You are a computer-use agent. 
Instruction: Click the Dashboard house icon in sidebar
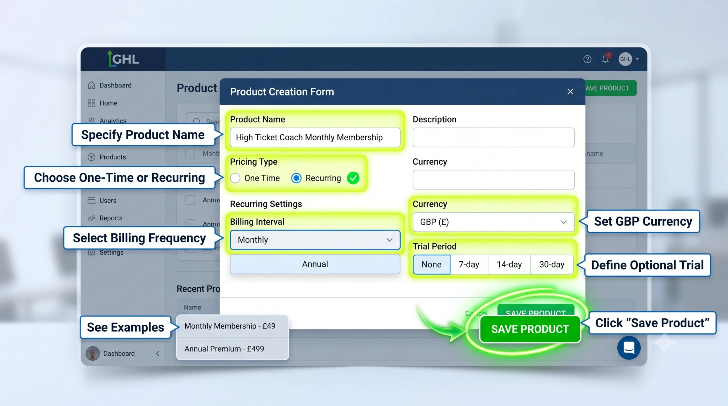coord(91,85)
